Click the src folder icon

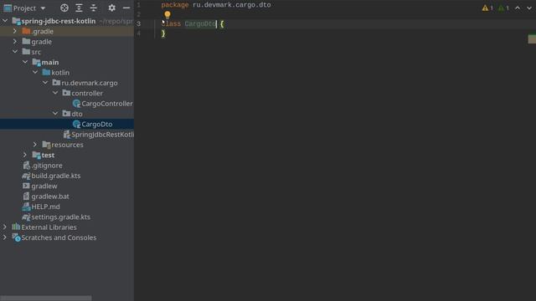tap(26, 52)
